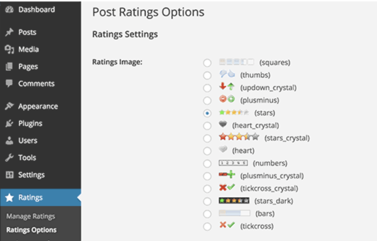The image size is (377, 241).
Task: Click the Media library icon
Action: coord(9,49)
